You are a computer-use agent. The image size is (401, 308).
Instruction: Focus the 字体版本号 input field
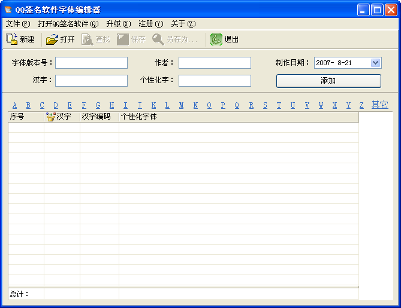[91, 63]
